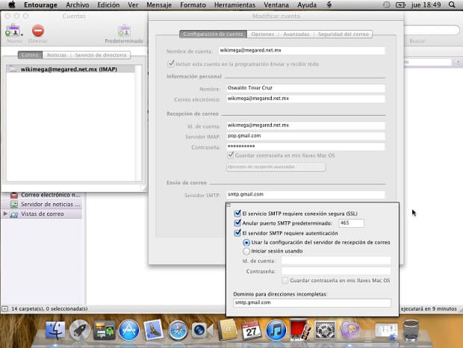The height and width of the screenshot is (348, 463).
Task: Expand the Vistas de correo disclosure triangle
Action: [x=5, y=214]
